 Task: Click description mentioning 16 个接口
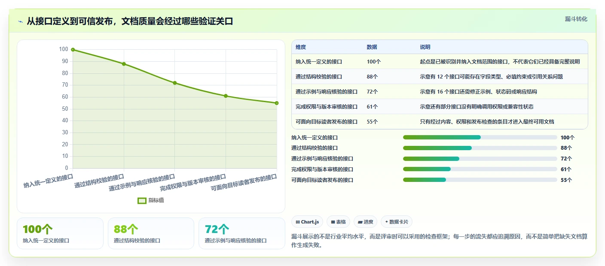coord(478,92)
